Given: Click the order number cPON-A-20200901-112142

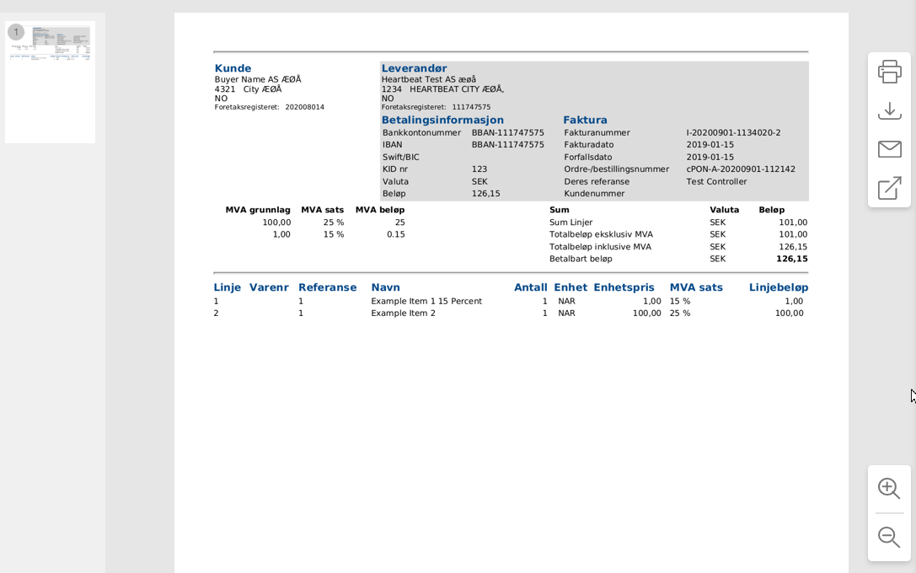Looking at the screenshot, I should (x=740, y=169).
